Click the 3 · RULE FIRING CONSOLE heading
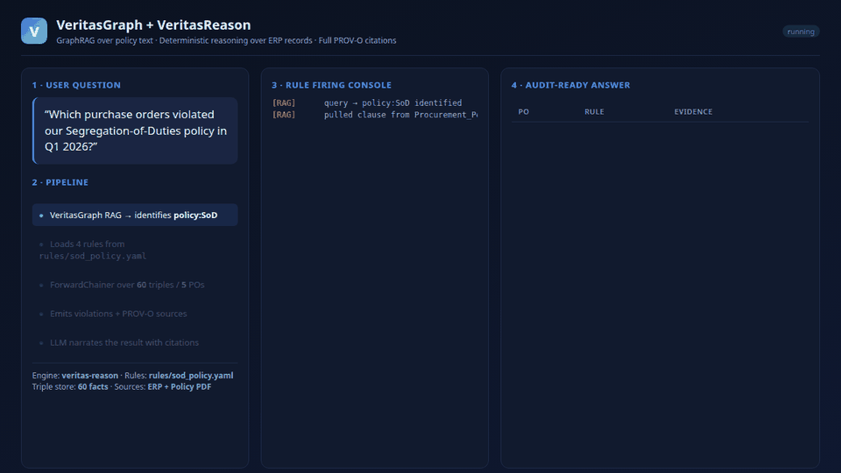Image resolution: width=841 pixels, height=473 pixels. pyautogui.click(x=331, y=85)
